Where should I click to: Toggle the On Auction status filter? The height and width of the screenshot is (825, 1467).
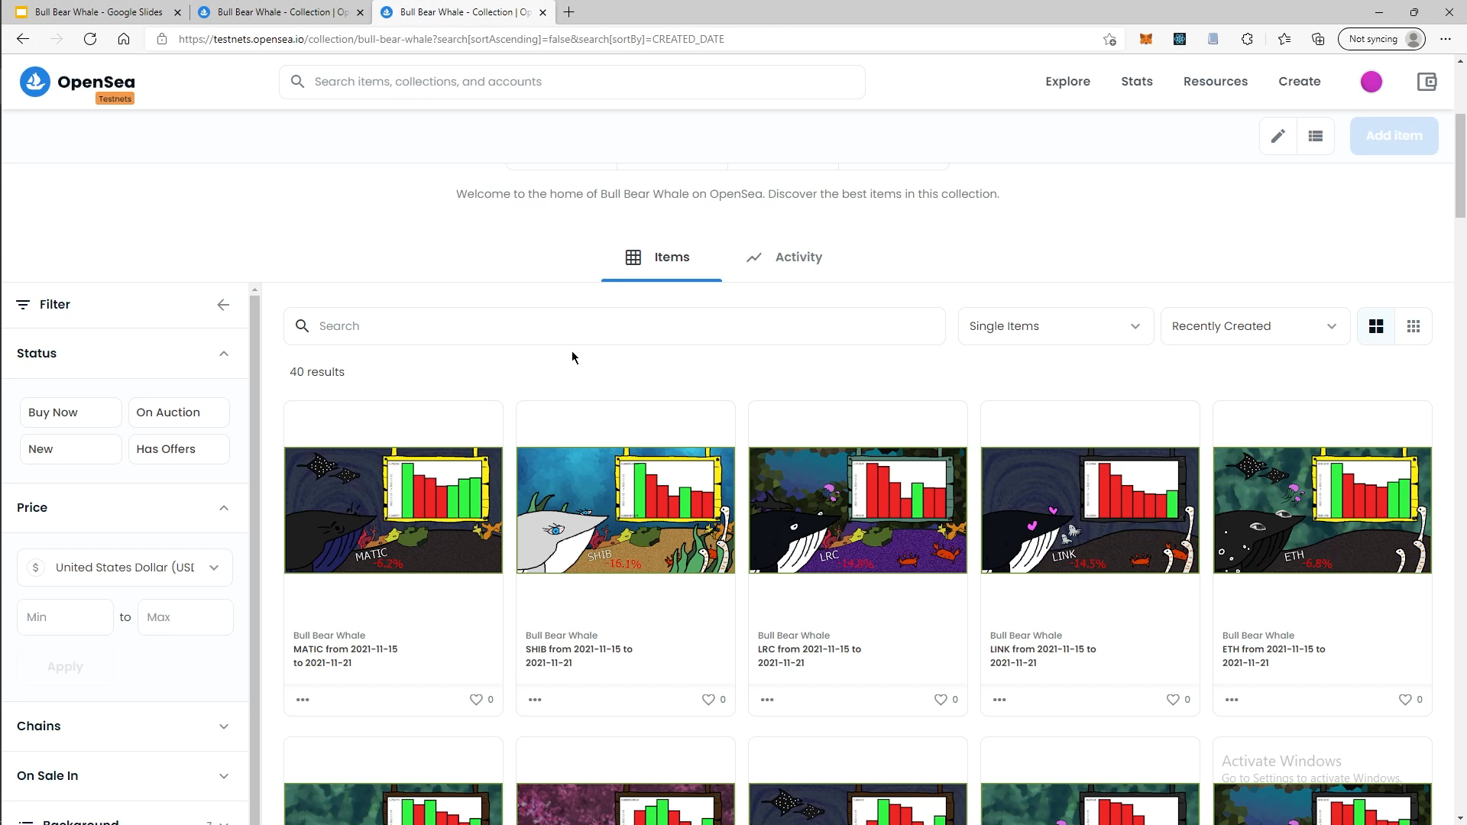179,412
